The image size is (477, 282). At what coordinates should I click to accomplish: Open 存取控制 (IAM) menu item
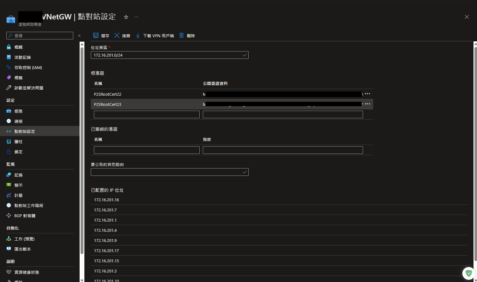28,67
